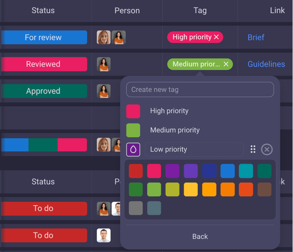The height and width of the screenshot is (252, 293).
Task: Select the High priority tag option
Action: coord(169,111)
